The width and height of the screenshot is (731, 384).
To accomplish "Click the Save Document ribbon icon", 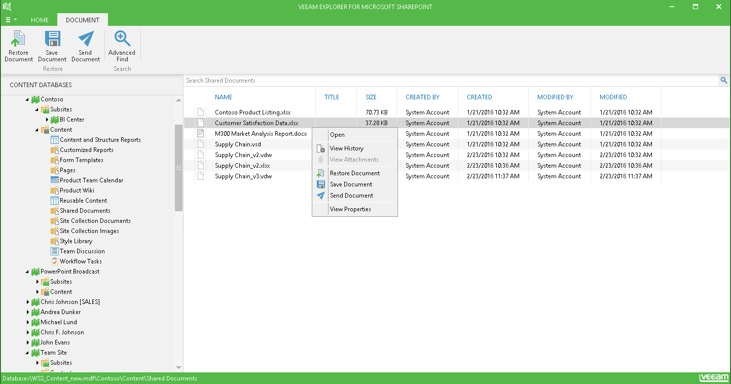I will click(x=52, y=40).
